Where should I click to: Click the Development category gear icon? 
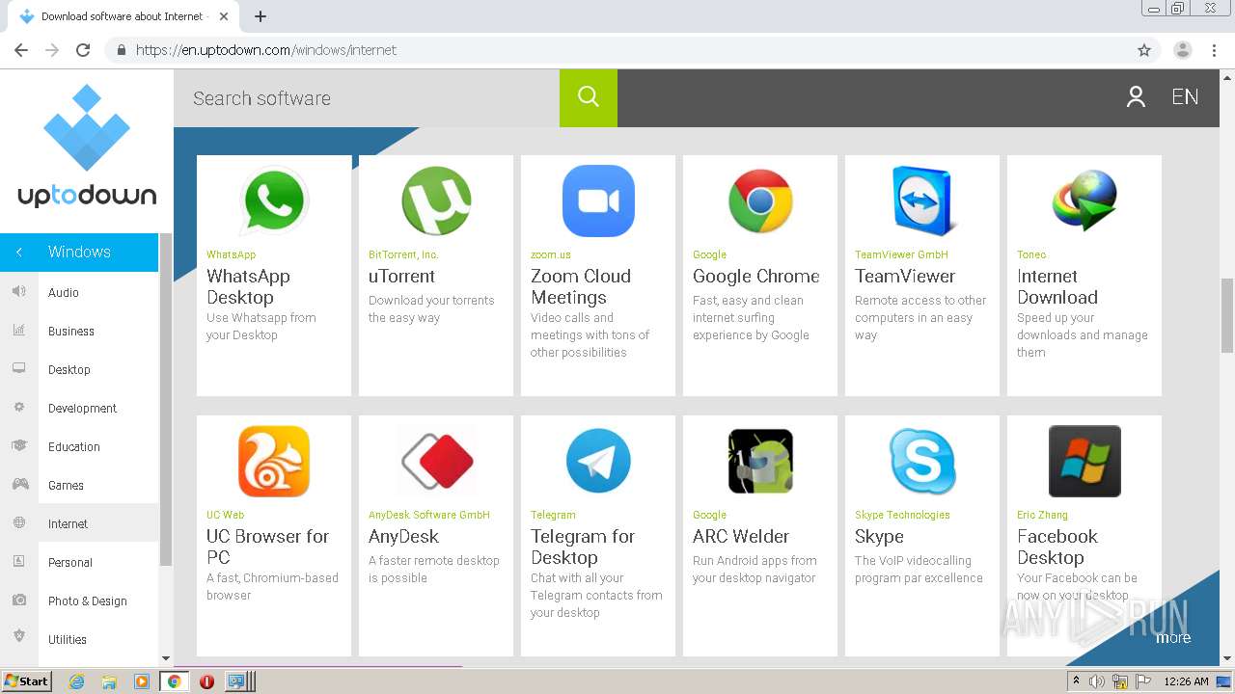point(18,408)
